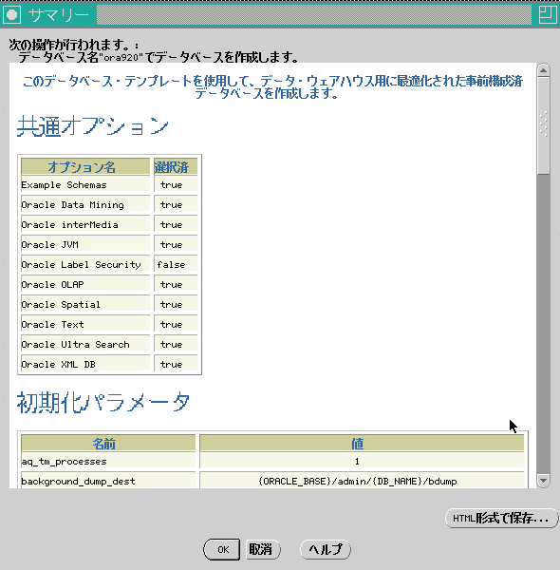Click the 初期化パラメータ heading

[103, 403]
